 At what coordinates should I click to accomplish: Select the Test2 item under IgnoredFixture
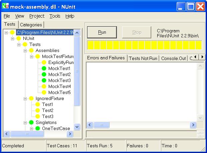pos(48,110)
